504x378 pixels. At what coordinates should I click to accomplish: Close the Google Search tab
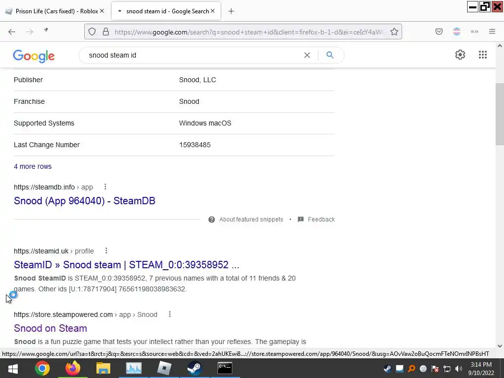[213, 11]
